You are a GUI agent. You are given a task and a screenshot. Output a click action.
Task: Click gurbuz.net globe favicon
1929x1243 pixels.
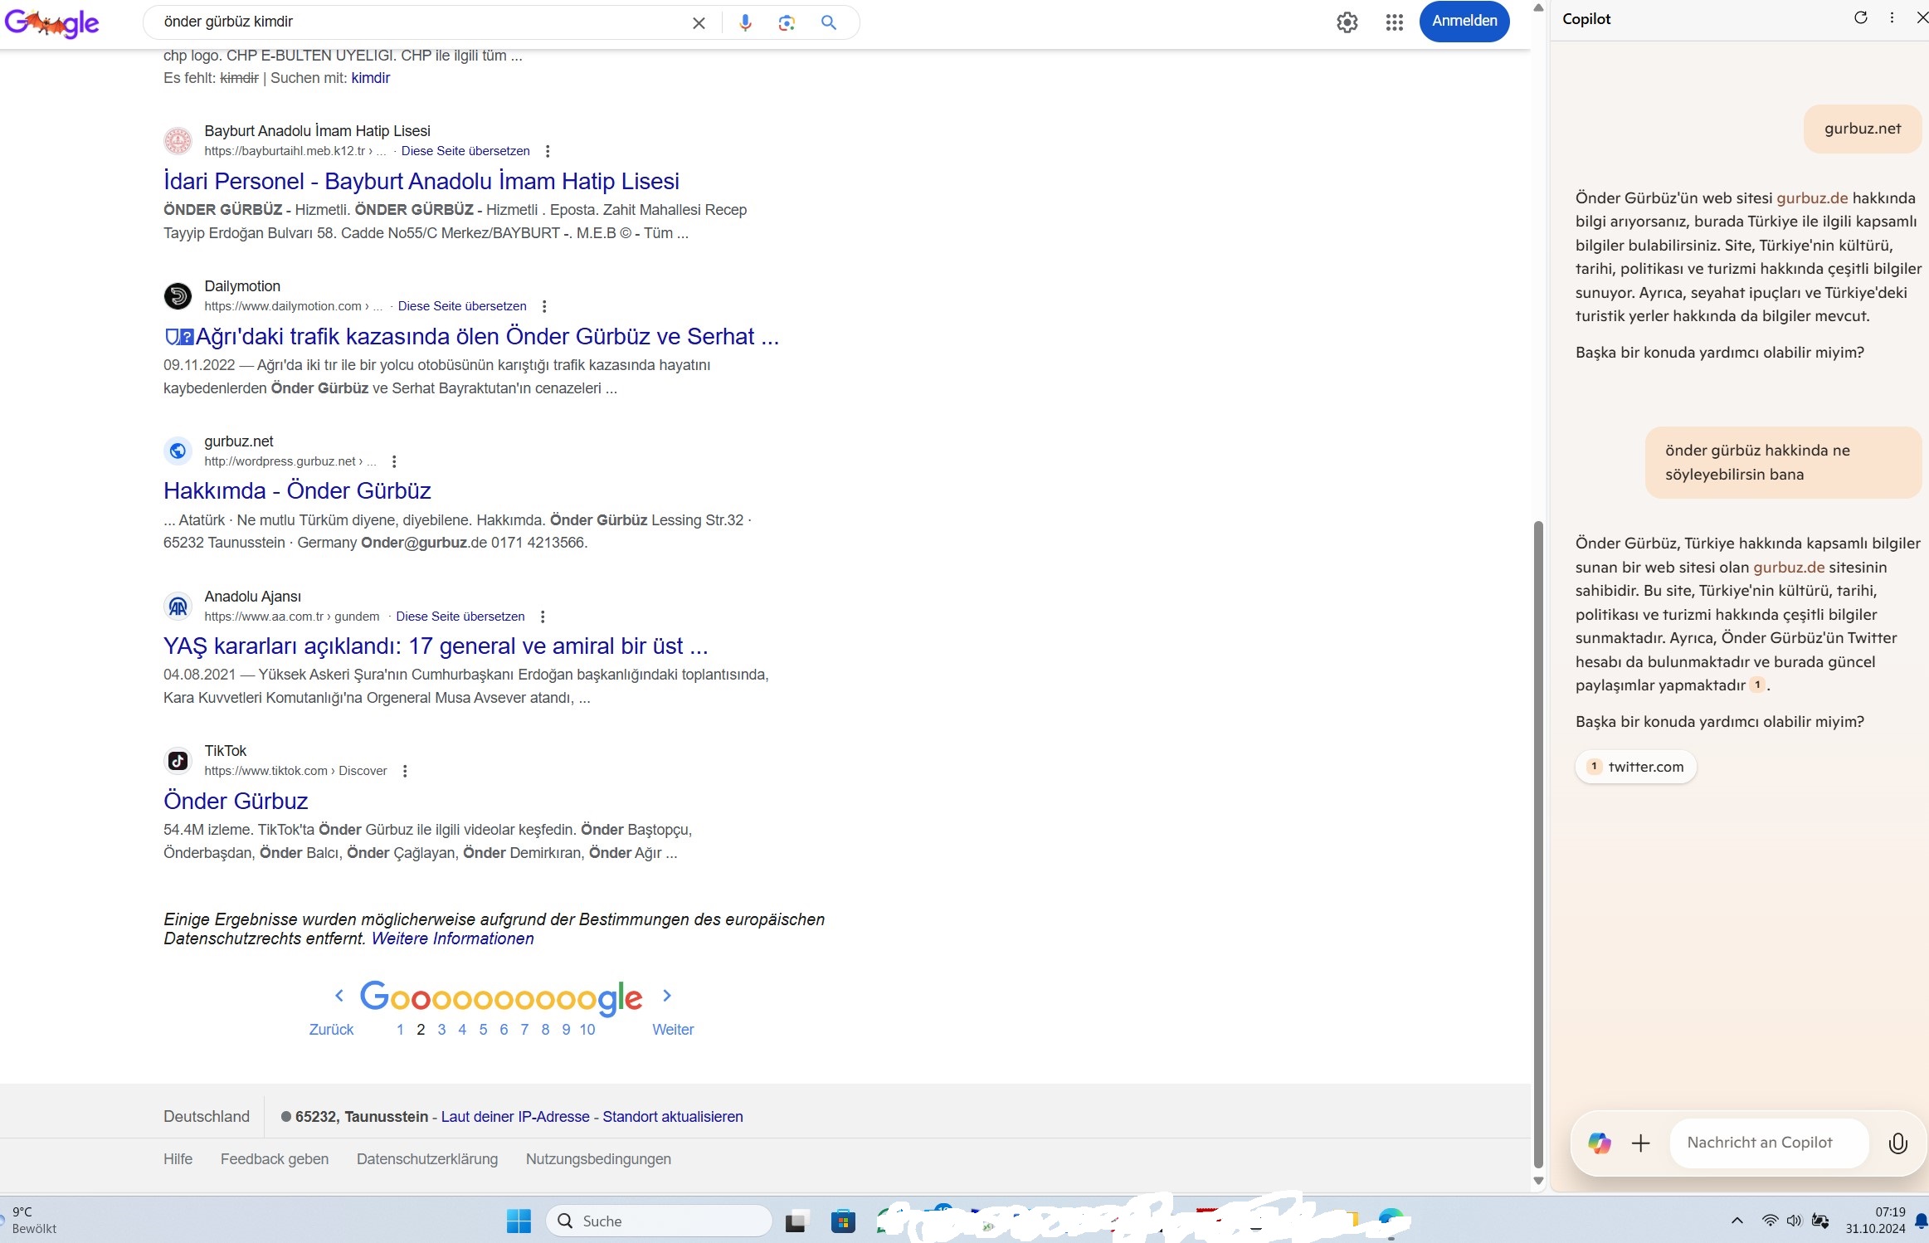click(x=178, y=451)
